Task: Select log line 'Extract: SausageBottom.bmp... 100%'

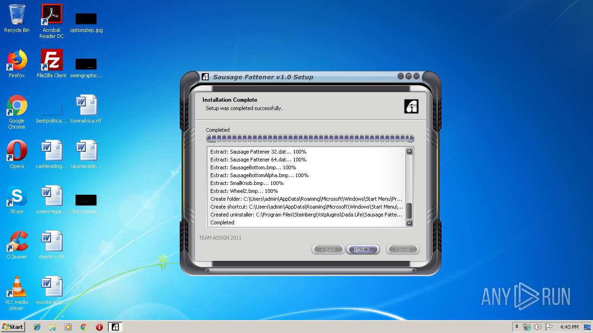Action: [x=253, y=167]
